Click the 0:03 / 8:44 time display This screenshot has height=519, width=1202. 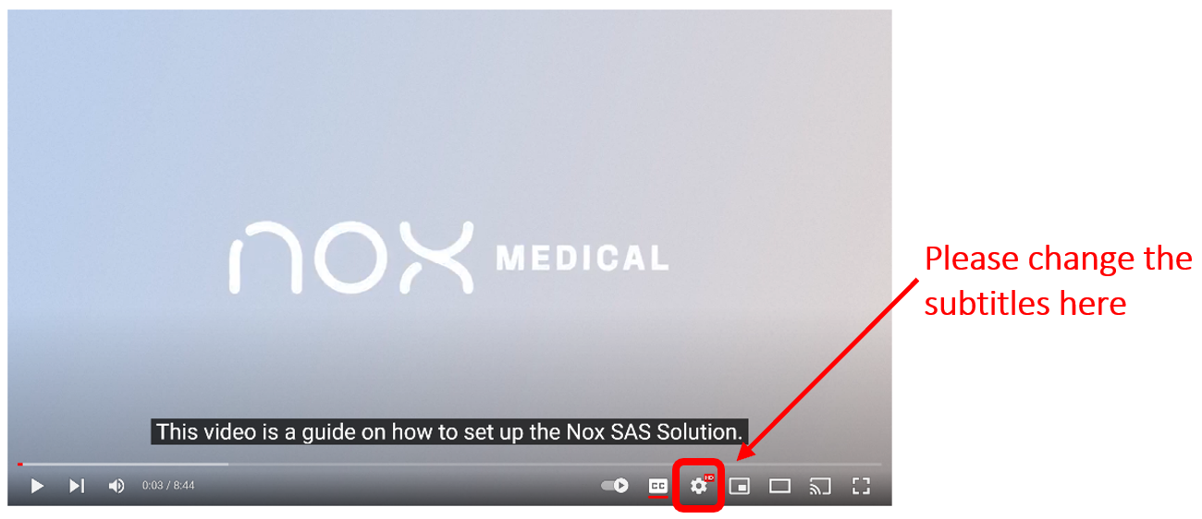point(168,486)
